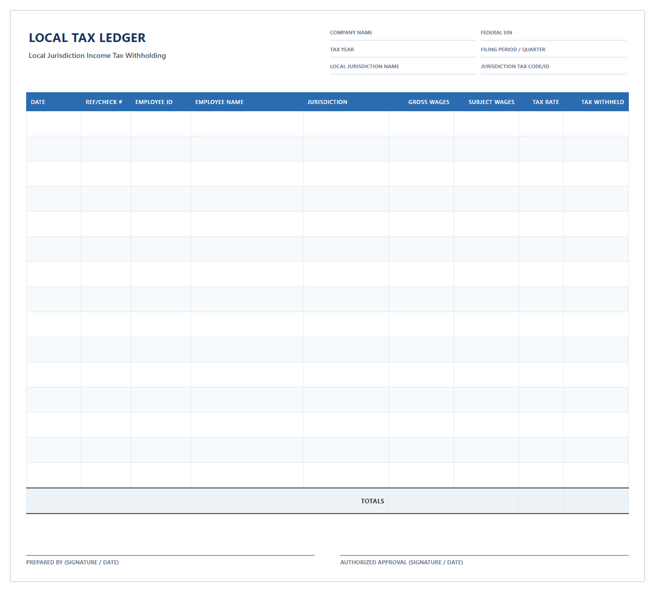The image size is (655, 592).
Task: Click the Tax Rate totals cell
Action: tap(541, 501)
